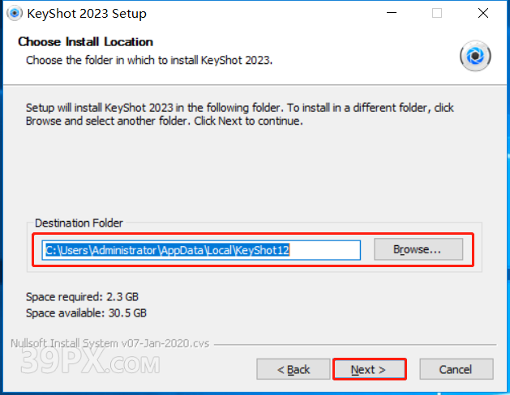Viewport: 510px width, 395px height.
Task: Click the Nullsoft Install System version text
Action: pos(109,343)
